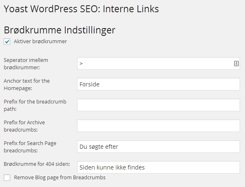The height and width of the screenshot is (187, 245).
Task: Click the Brødkrumme for 404 siden label
Action: (x=37, y=164)
